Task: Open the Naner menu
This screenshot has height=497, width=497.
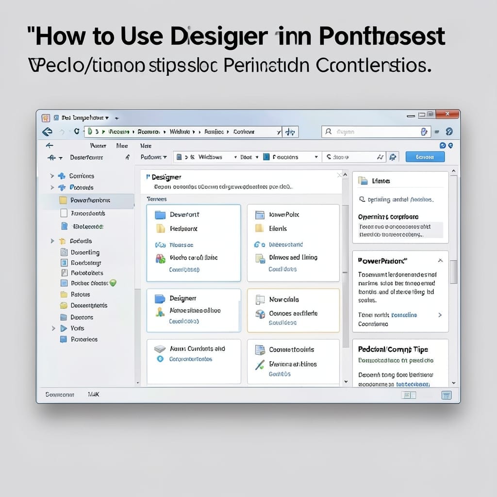Action: tap(98, 146)
